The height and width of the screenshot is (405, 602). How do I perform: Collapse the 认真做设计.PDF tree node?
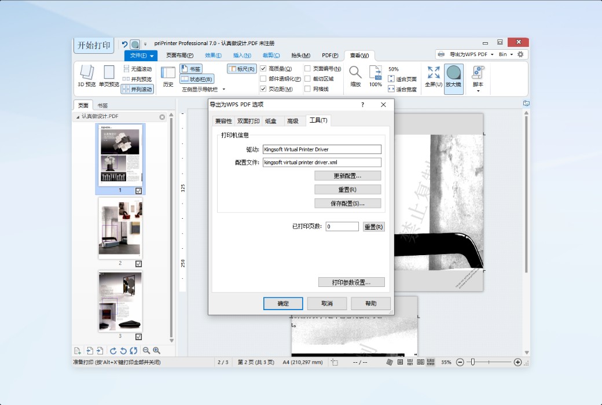(x=78, y=117)
